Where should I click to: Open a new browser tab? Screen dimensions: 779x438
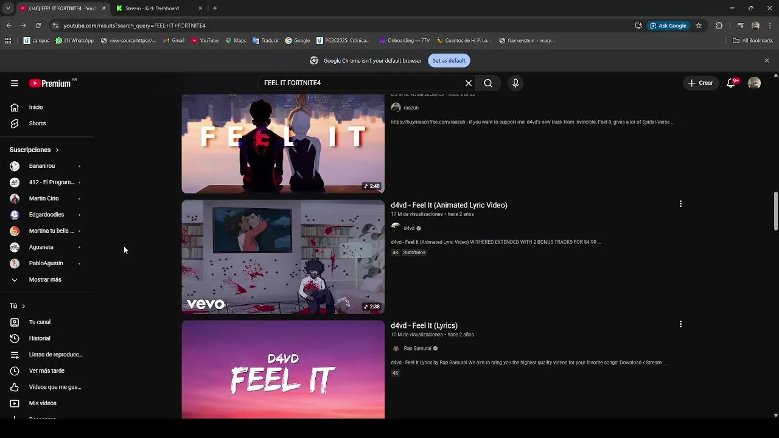[x=215, y=9]
